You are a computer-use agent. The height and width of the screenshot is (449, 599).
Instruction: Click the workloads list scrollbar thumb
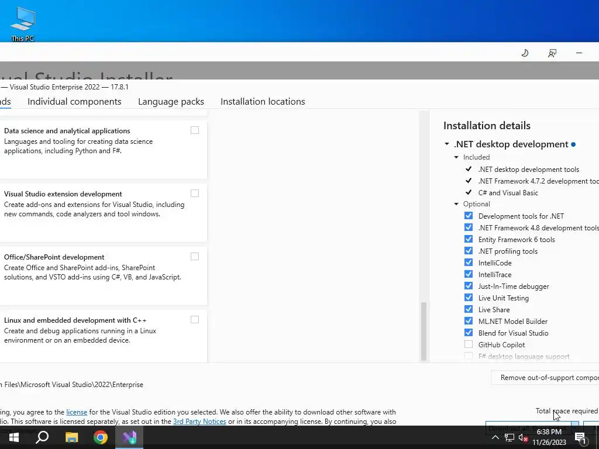point(424,331)
